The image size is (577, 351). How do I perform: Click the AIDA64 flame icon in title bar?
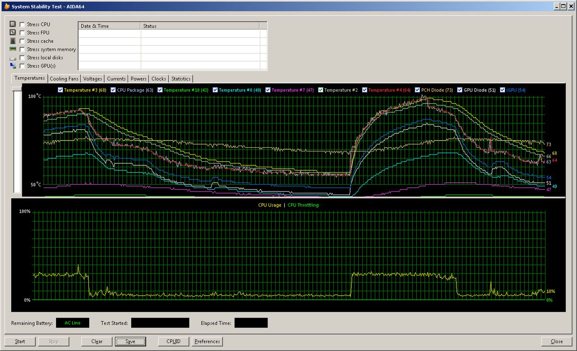[6, 6]
